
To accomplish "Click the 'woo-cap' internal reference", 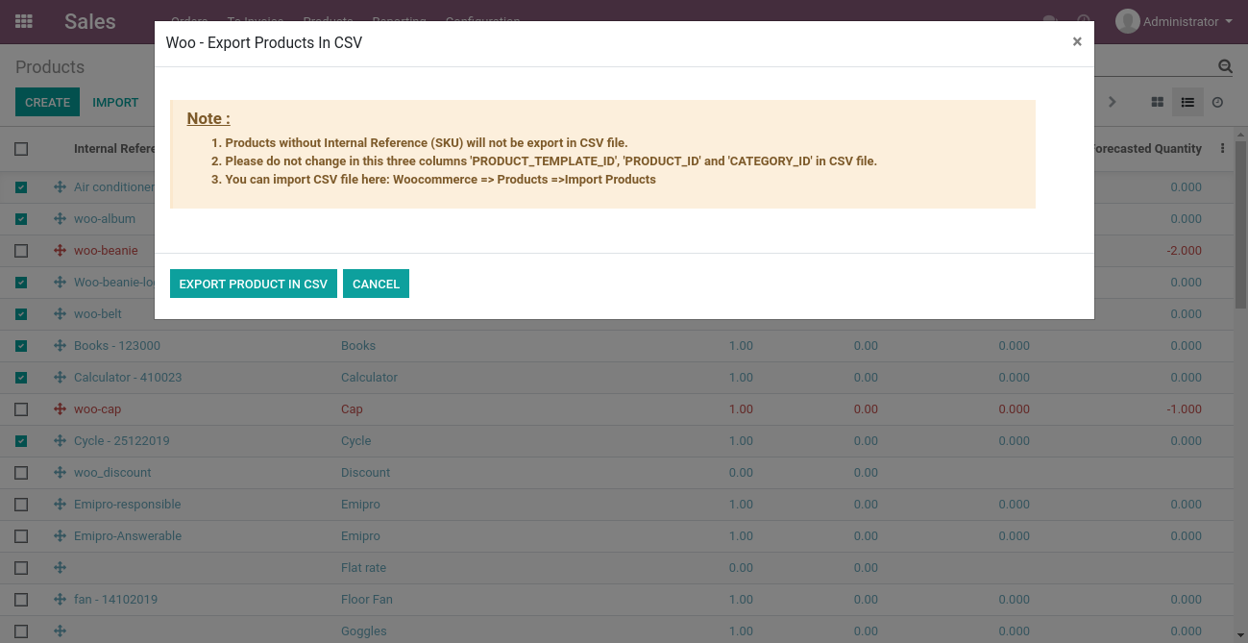I will [97, 409].
